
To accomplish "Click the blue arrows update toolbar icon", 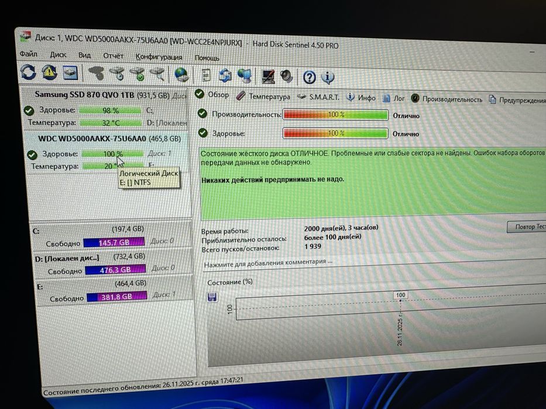I will 225,75.
